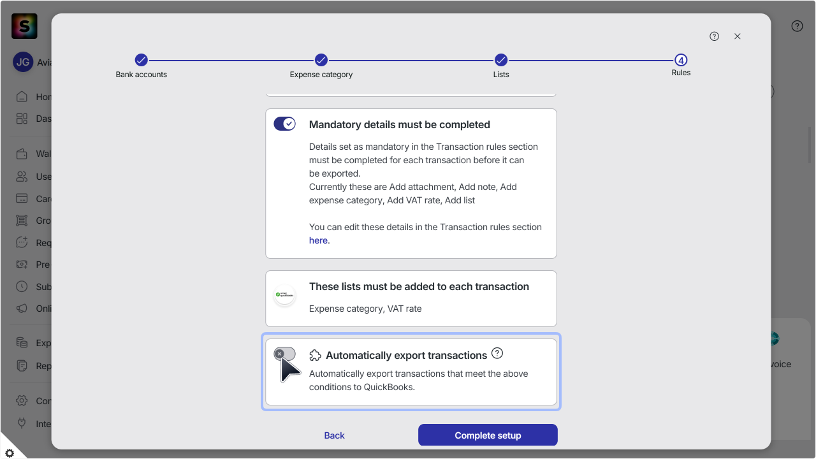
Task: Open the Home icon in the sidebar
Action: [x=22, y=97]
